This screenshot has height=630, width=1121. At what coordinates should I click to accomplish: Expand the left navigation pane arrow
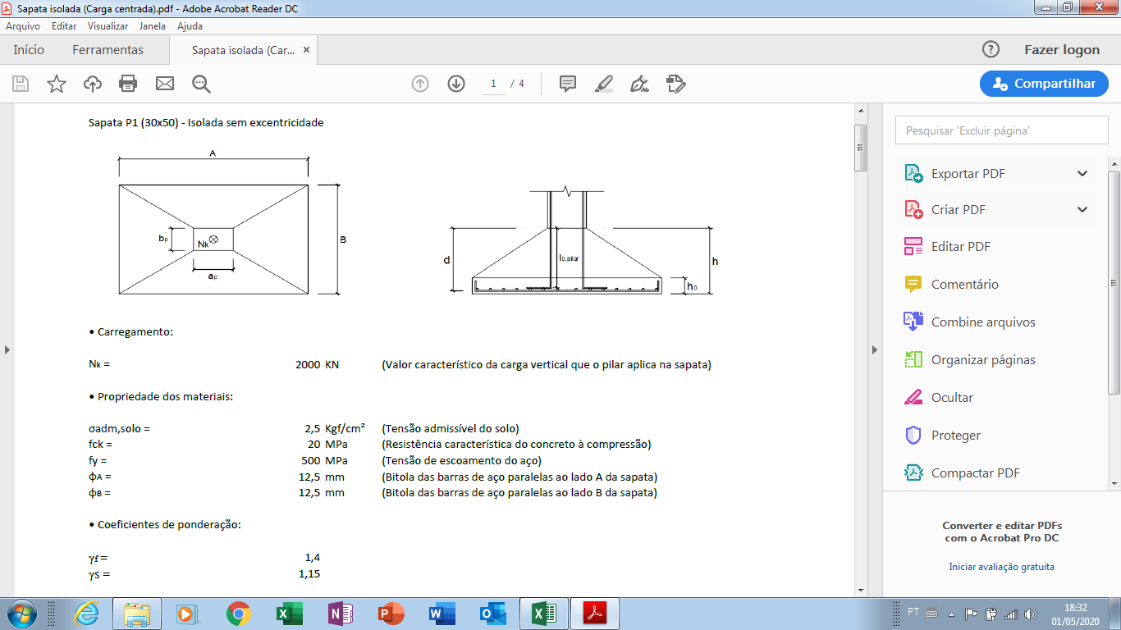pos(7,349)
